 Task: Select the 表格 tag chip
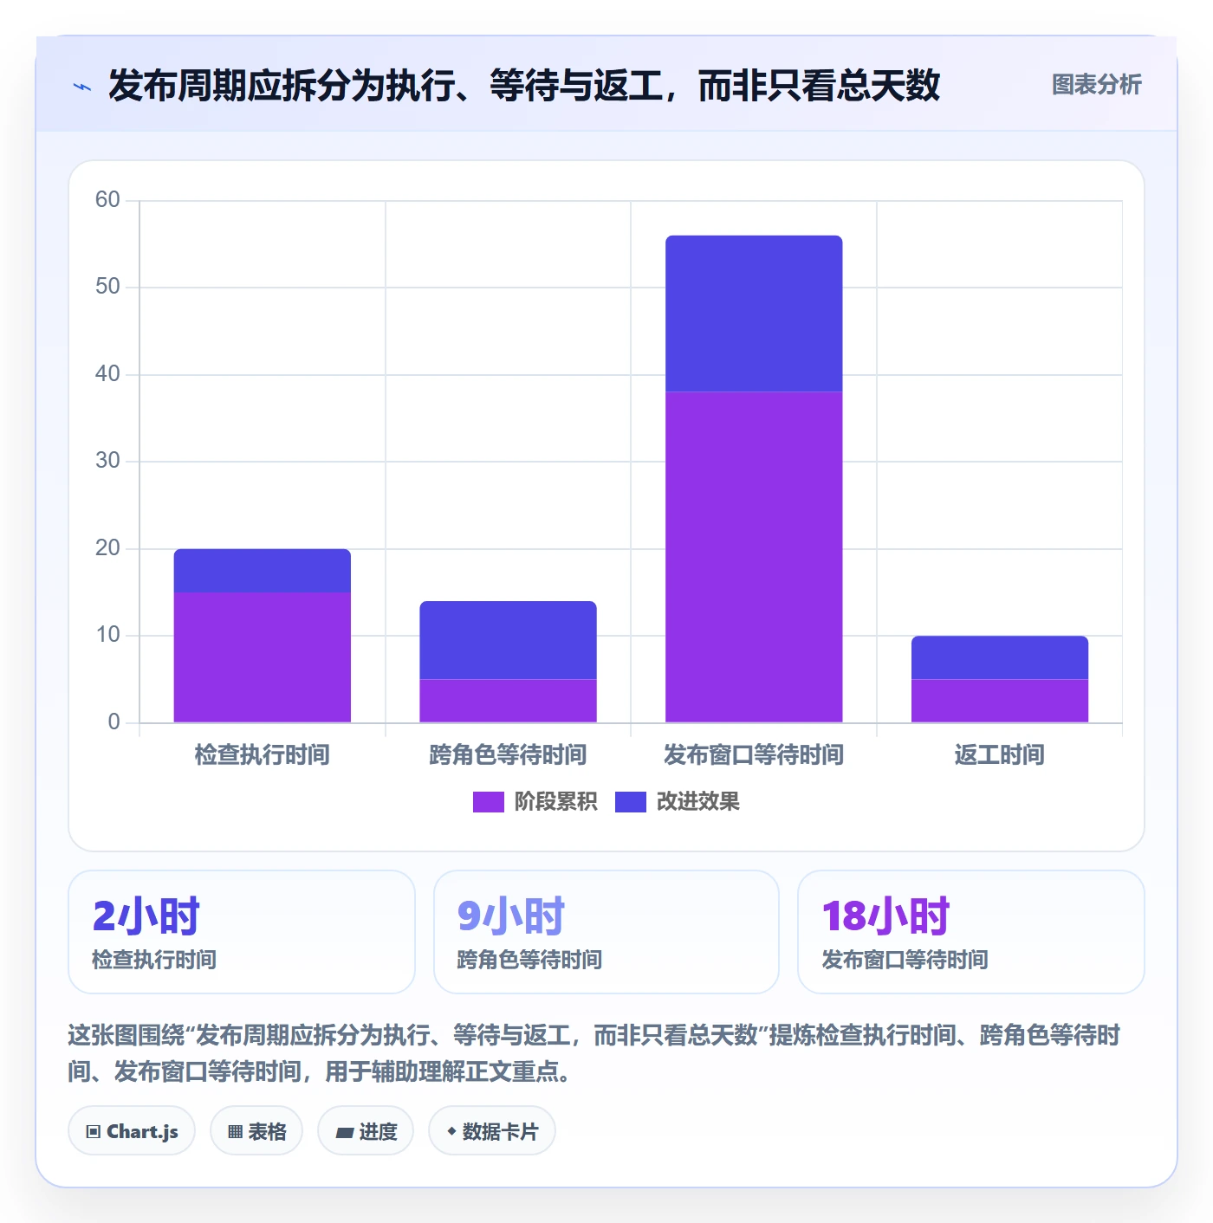tap(256, 1131)
